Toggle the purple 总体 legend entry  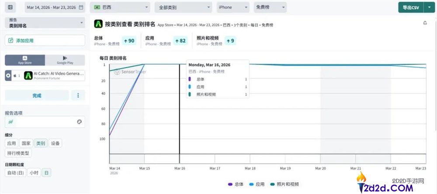pyautogui.click(x=236, y=184)
